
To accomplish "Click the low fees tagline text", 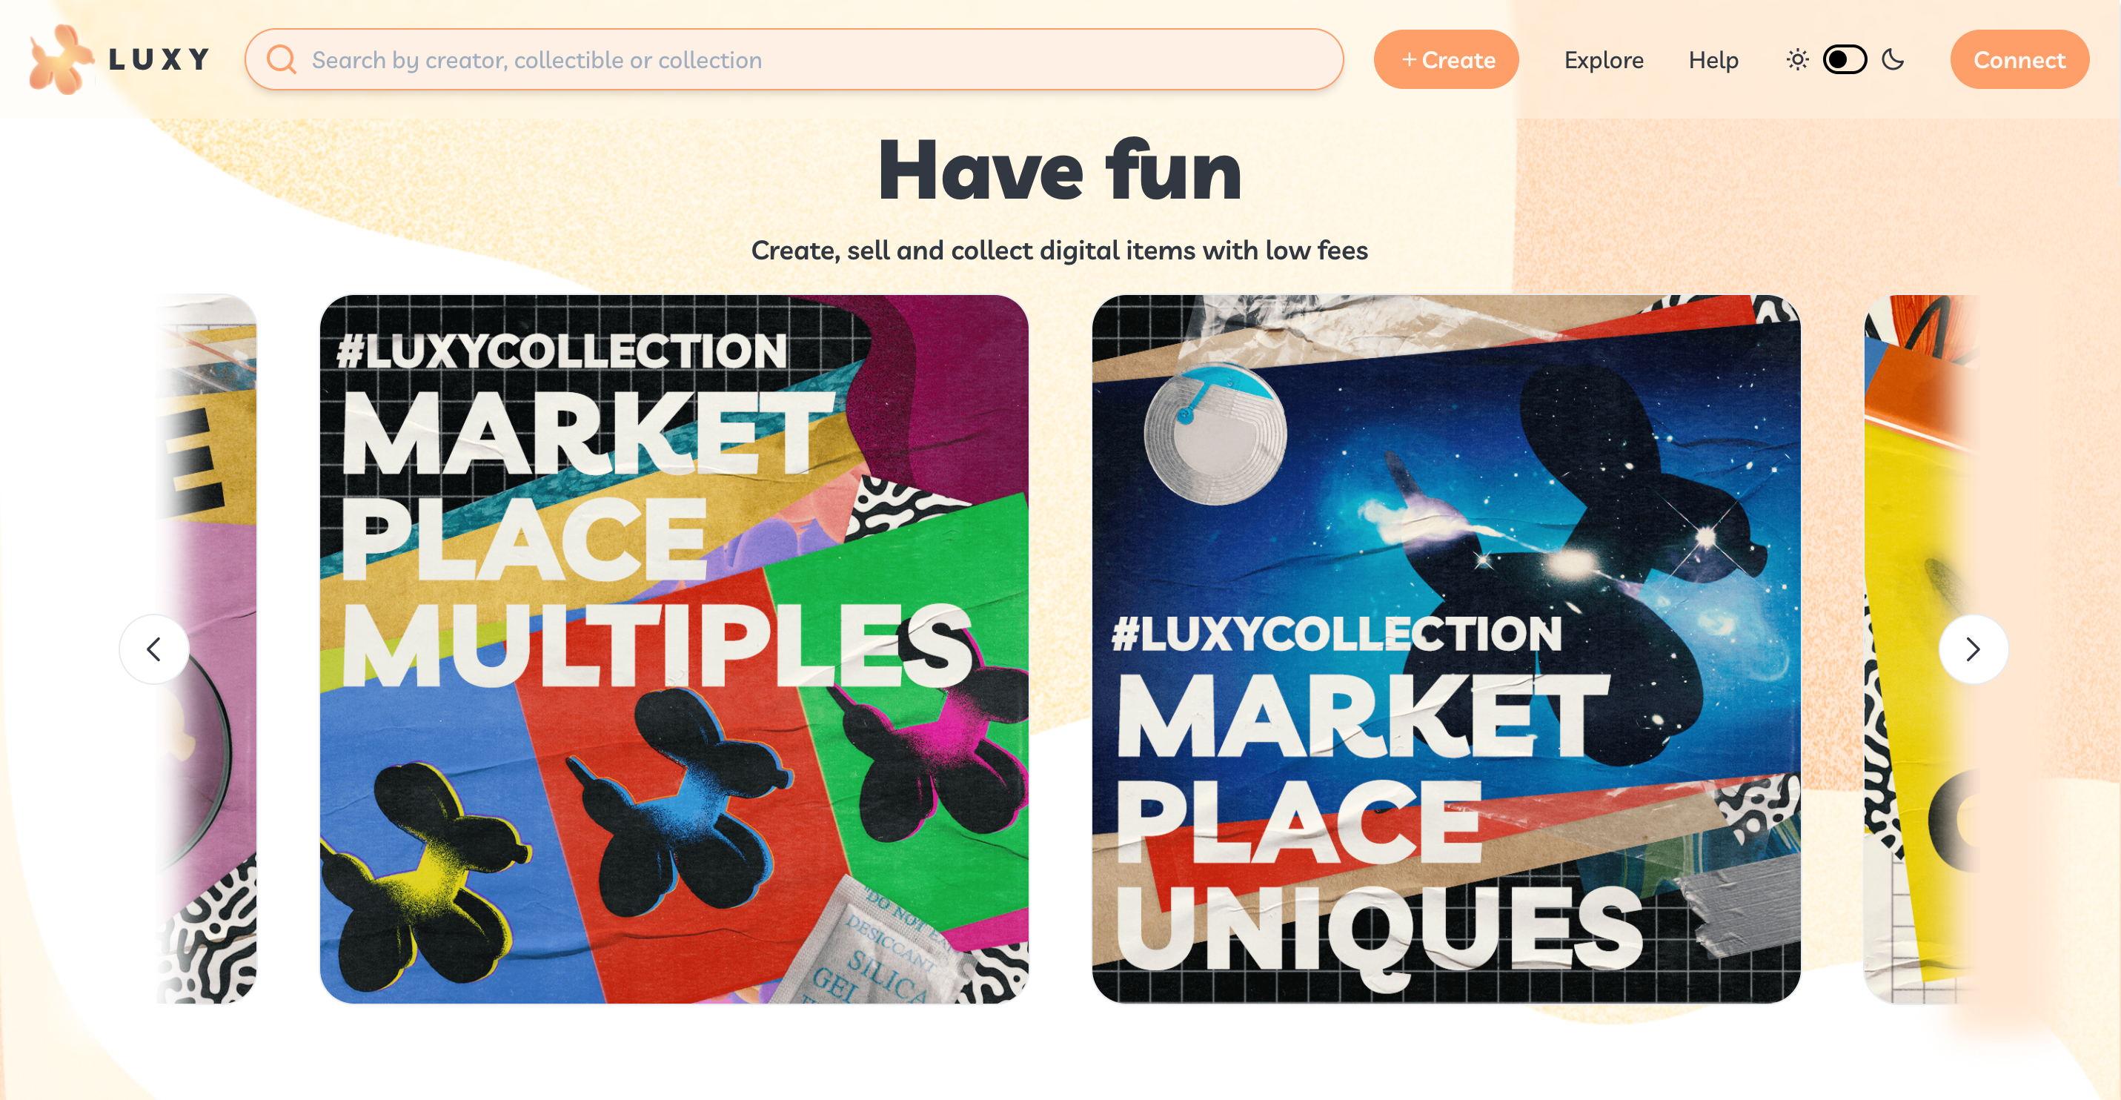I will [1060, 251].
